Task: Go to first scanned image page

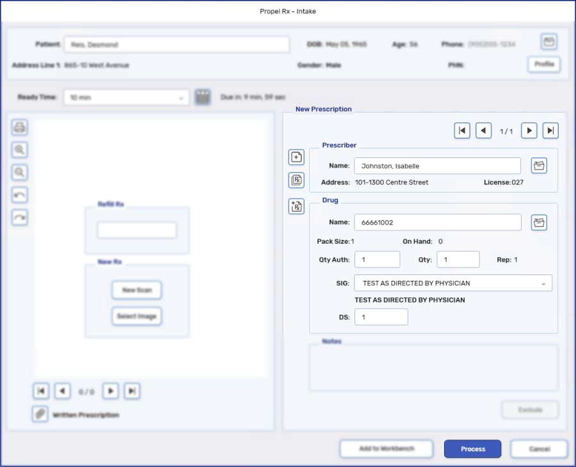Action: point(41,391)
